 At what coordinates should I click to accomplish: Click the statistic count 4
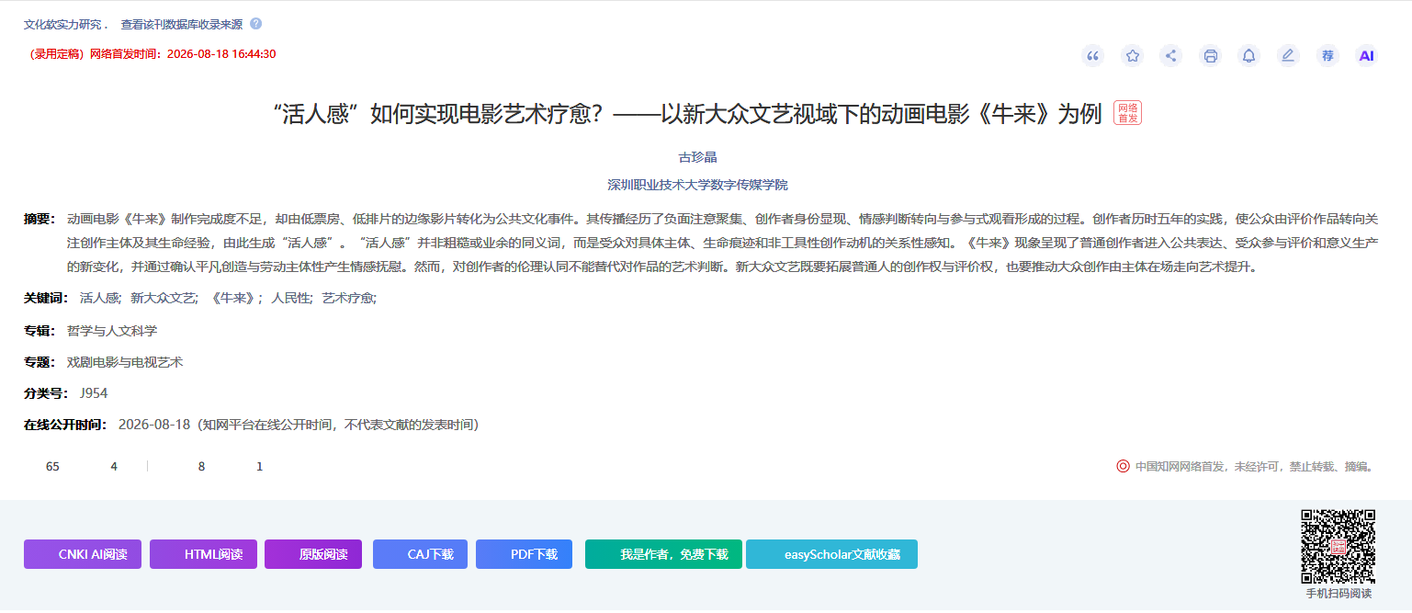(114, 467)
